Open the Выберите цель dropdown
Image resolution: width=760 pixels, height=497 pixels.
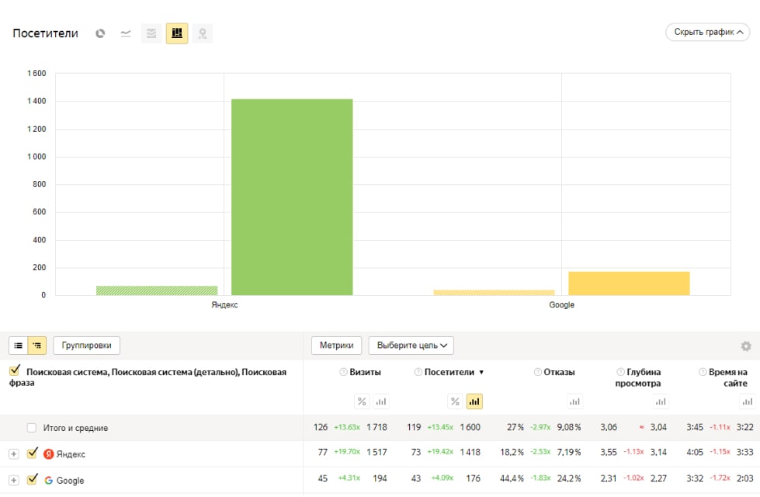coord(411,346)
